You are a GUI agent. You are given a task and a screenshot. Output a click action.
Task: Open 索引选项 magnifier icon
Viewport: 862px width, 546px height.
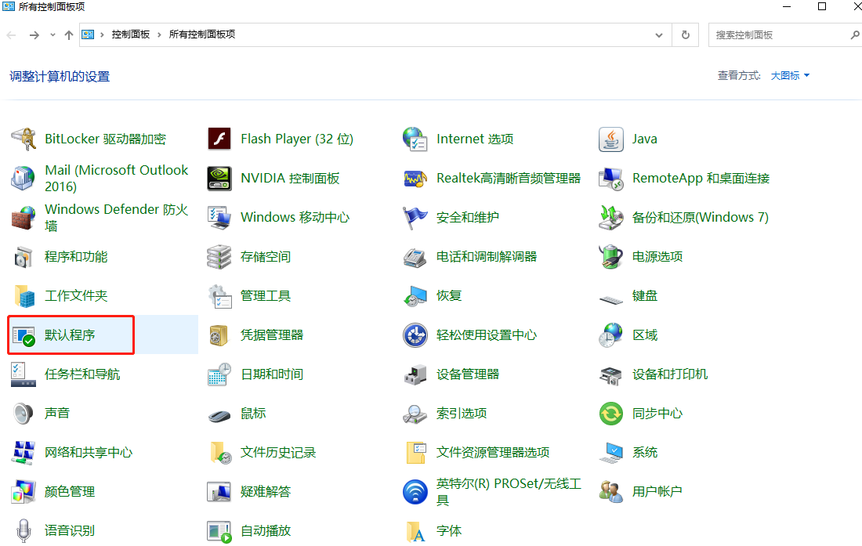click(415, 413)
